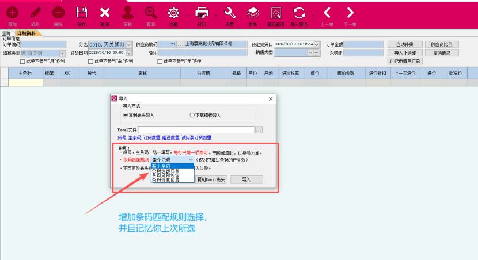Viewport: 478px width, 260px height.
Task: Click the 订单编码 input field
Action: click(x=43, y=44)
